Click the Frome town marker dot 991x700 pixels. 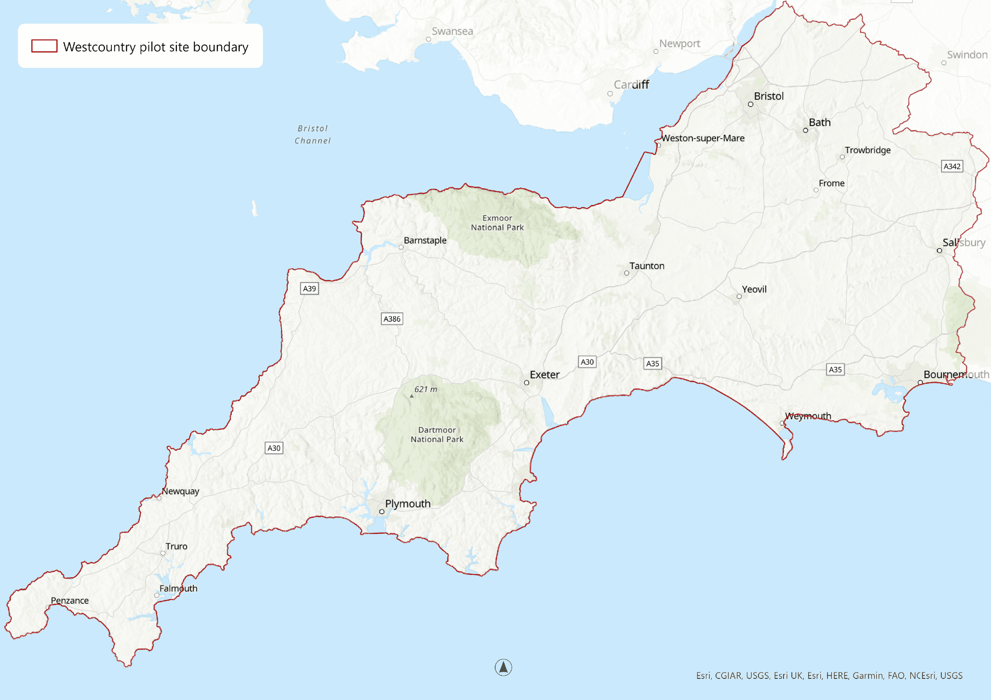point(816,190)
